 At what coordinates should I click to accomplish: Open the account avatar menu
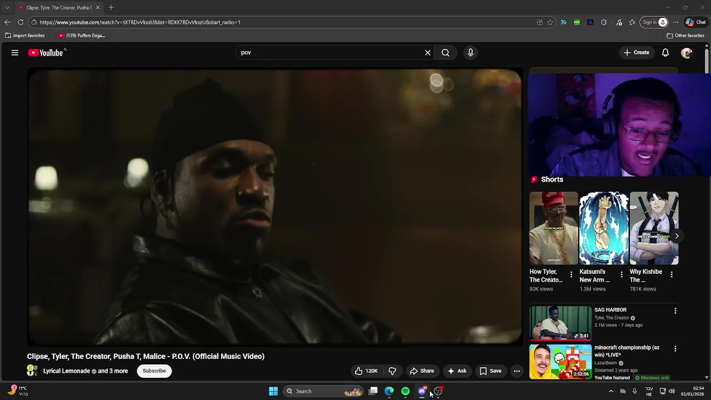point(687,53)
